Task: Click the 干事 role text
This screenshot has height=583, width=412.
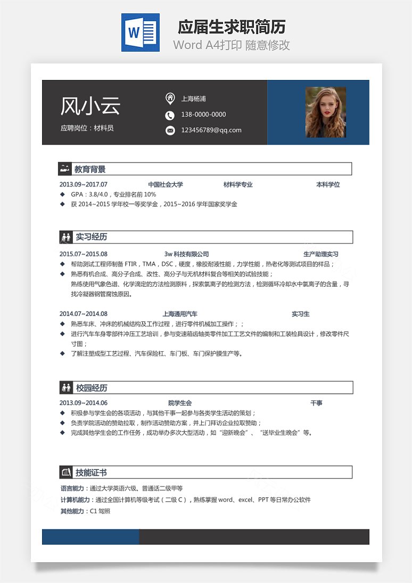Action: click(x=316, y=403)
